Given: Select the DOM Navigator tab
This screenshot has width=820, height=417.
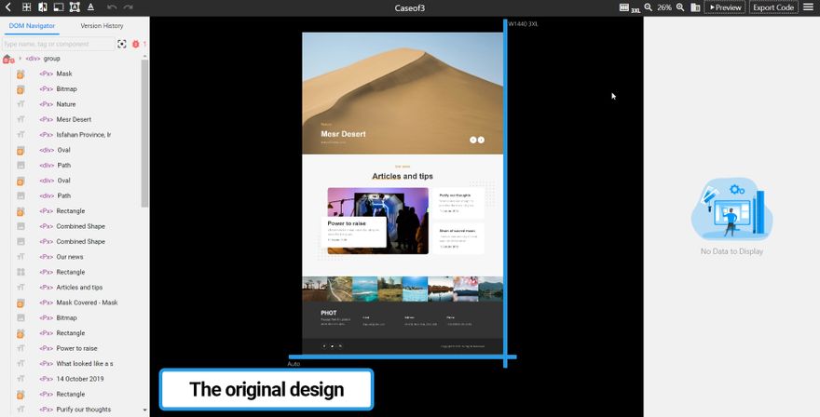Looking at the screenshot, I should (32, 26).
